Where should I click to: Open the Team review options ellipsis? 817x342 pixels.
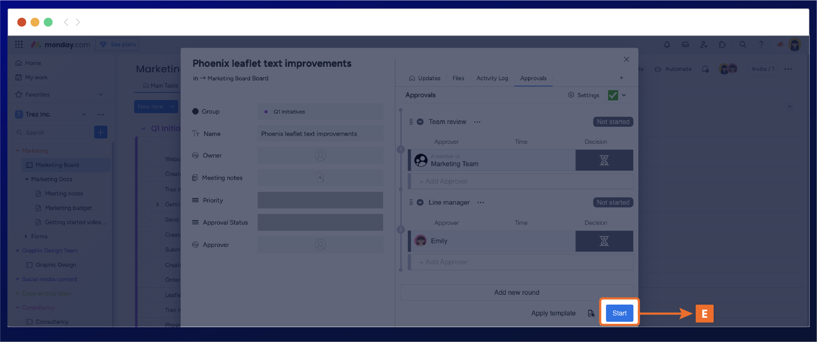[477, 122]
